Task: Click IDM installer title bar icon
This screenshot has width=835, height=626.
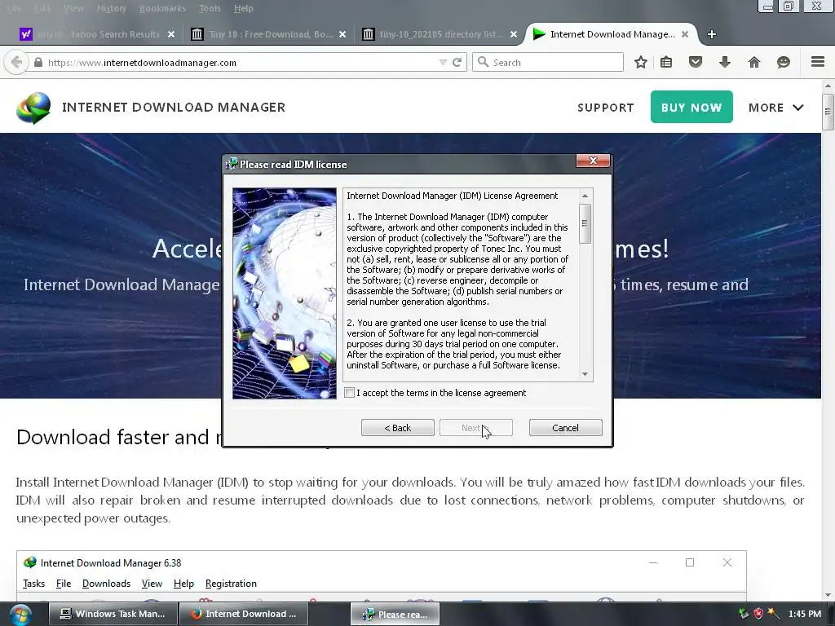Action: click(232, 164)
